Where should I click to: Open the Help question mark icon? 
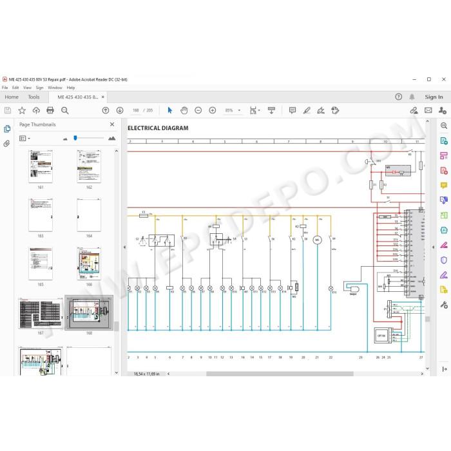pos(398,97)
